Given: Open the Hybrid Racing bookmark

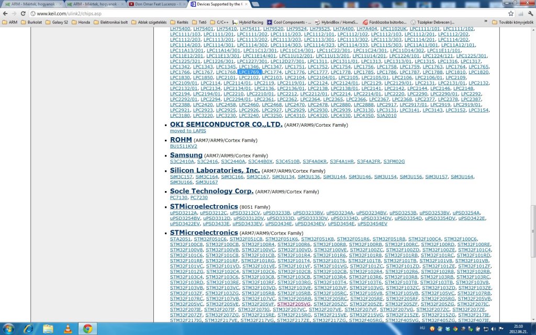Looking at the screenshot, I should 248,22.
